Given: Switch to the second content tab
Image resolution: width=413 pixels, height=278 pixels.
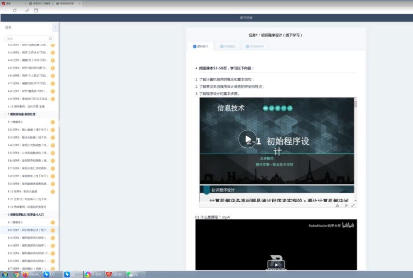Looking at the screenshot, I should (228, 47).
